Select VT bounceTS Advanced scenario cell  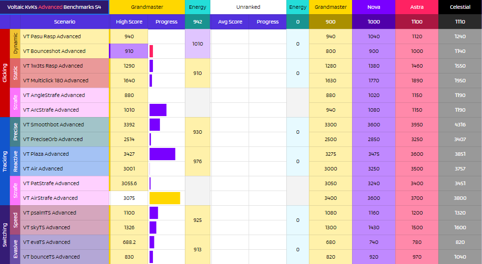coord(65,257)
